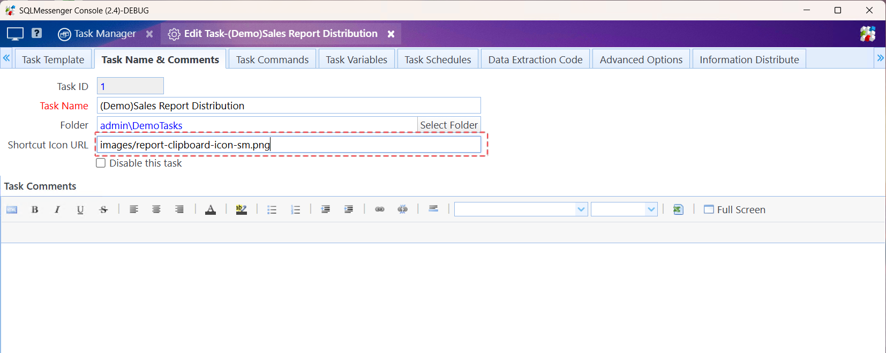Insert a horizontal line
The height and width of the screenshot is (353, 886).
433,209
